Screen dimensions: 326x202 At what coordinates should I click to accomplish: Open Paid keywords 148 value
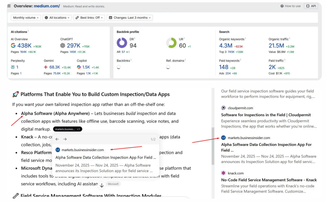click(x=224, y=67)
